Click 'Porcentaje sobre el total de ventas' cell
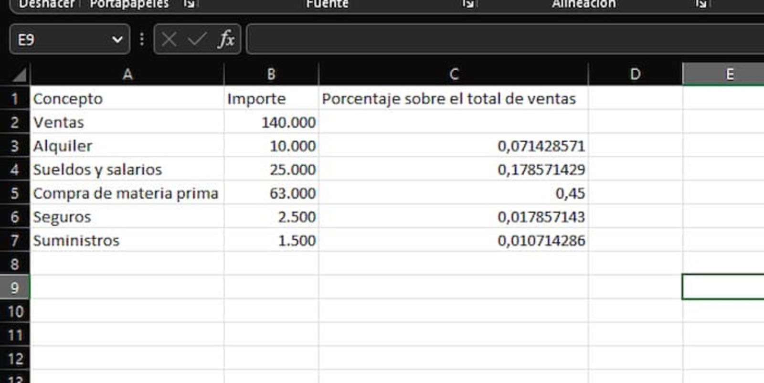Image resolution: width=764 pixels, height=383 pixels. 454,98
